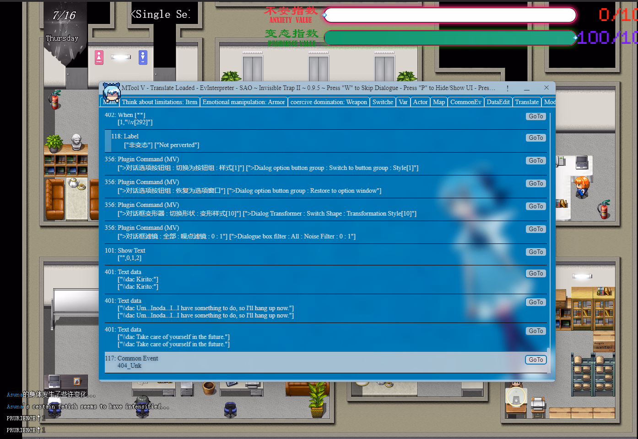Click the 'Thursday' weekday label
Screen dimensions: 638x439
tap(62, 38)
